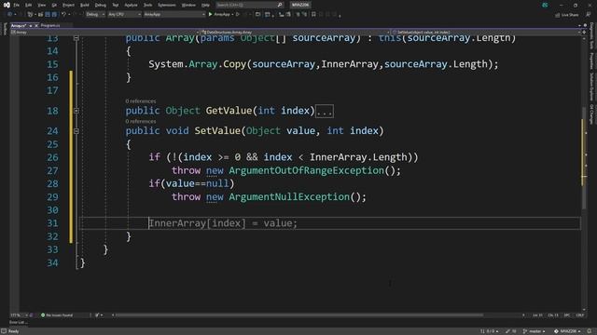The image size is (597, 335).
Task: Click ArgumentNullException on line 29
Action: pyautogui.click(x=289, y=197)
